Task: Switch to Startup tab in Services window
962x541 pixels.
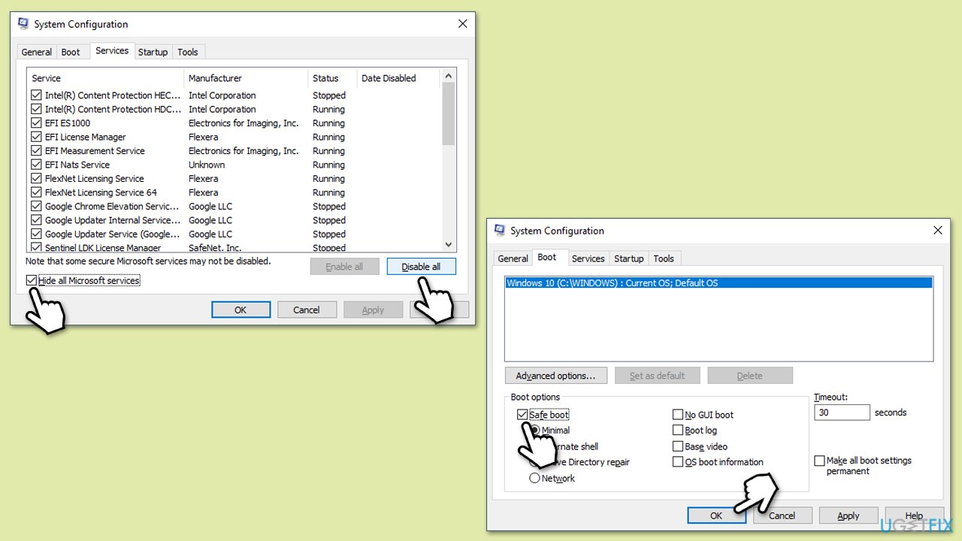Action: pyautogui.click(x=153, y=52)
